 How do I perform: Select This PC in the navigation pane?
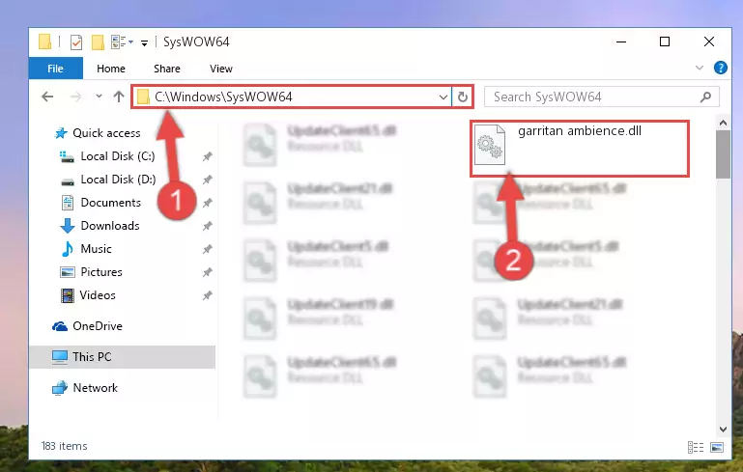tap(123, 357)
